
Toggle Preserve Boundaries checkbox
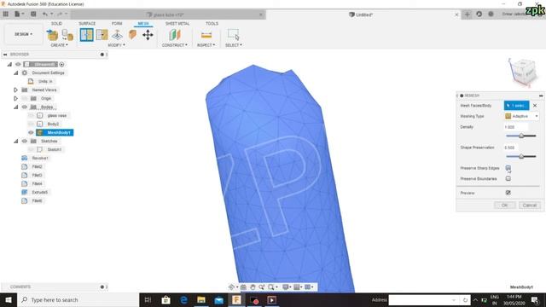coord(508,178)
